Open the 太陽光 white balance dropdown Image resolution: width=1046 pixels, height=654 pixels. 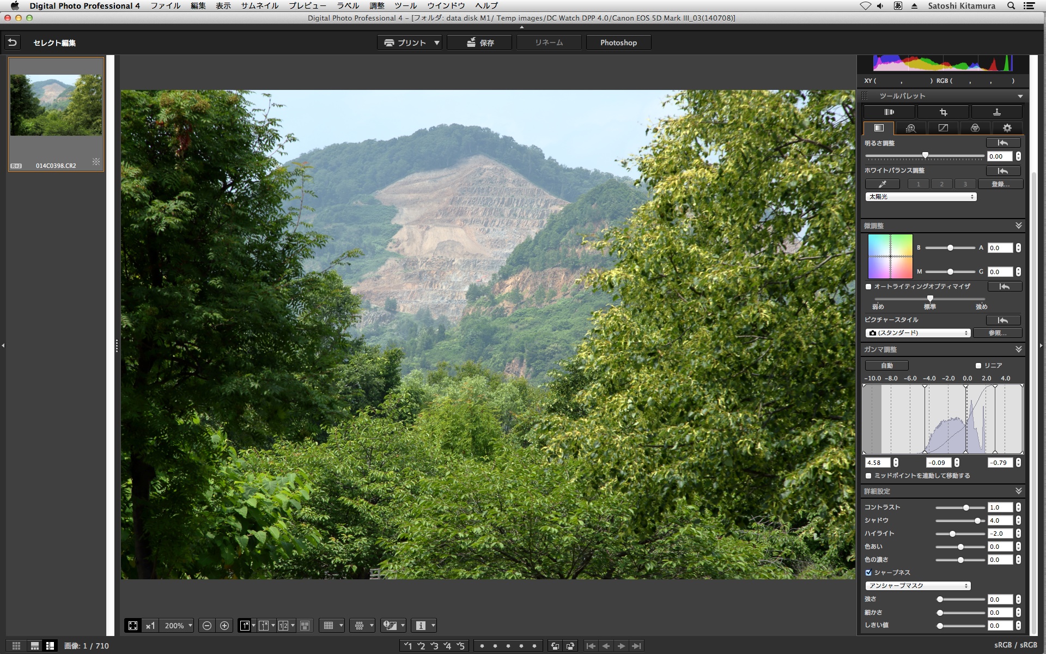[921, 197]
